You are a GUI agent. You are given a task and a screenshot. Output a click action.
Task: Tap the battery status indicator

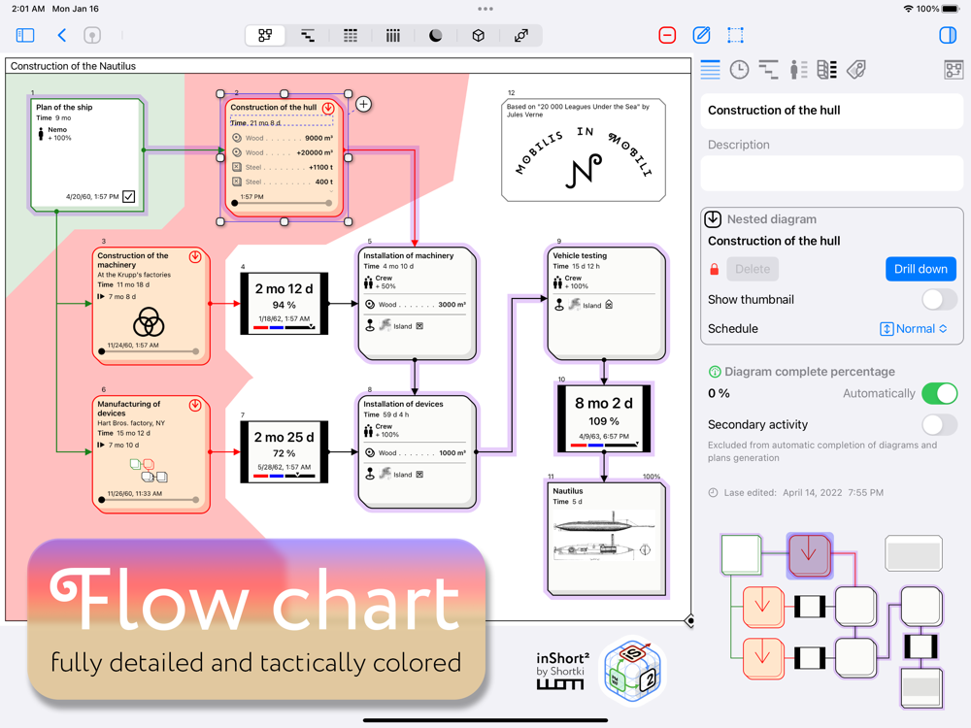coord(950,9)
